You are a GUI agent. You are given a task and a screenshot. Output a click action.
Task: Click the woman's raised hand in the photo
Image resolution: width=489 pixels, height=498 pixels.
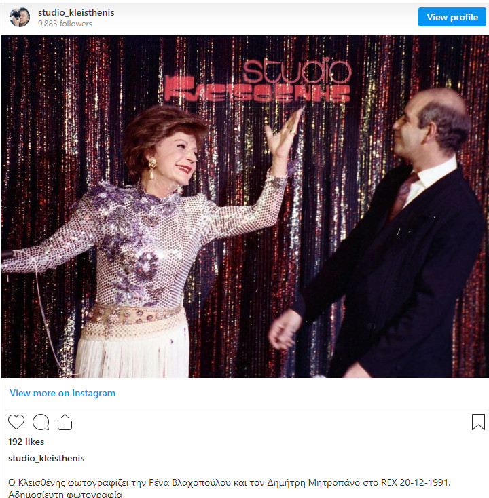[x=283, y=136]
